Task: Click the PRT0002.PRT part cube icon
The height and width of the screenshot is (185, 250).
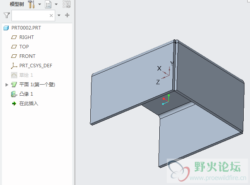Action: point(6,28)
